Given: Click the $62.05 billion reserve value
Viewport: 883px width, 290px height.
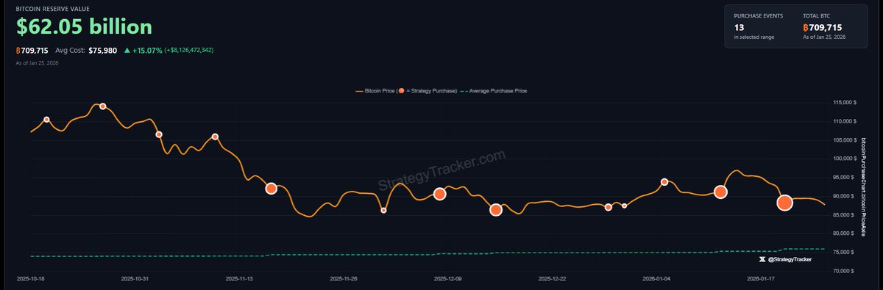Looking at the screenshot, I should [84, 26].
